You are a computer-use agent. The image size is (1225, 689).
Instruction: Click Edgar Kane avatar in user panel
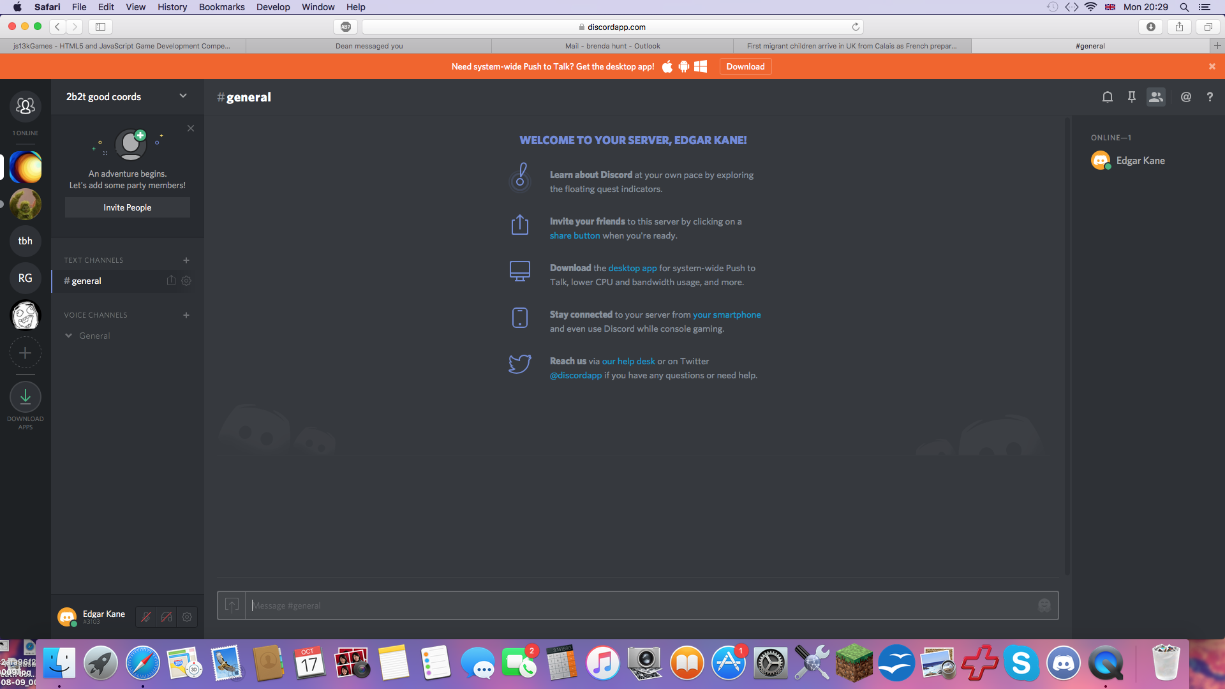(67, 617)
